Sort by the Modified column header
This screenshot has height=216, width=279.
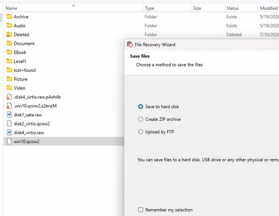(269, 8)
